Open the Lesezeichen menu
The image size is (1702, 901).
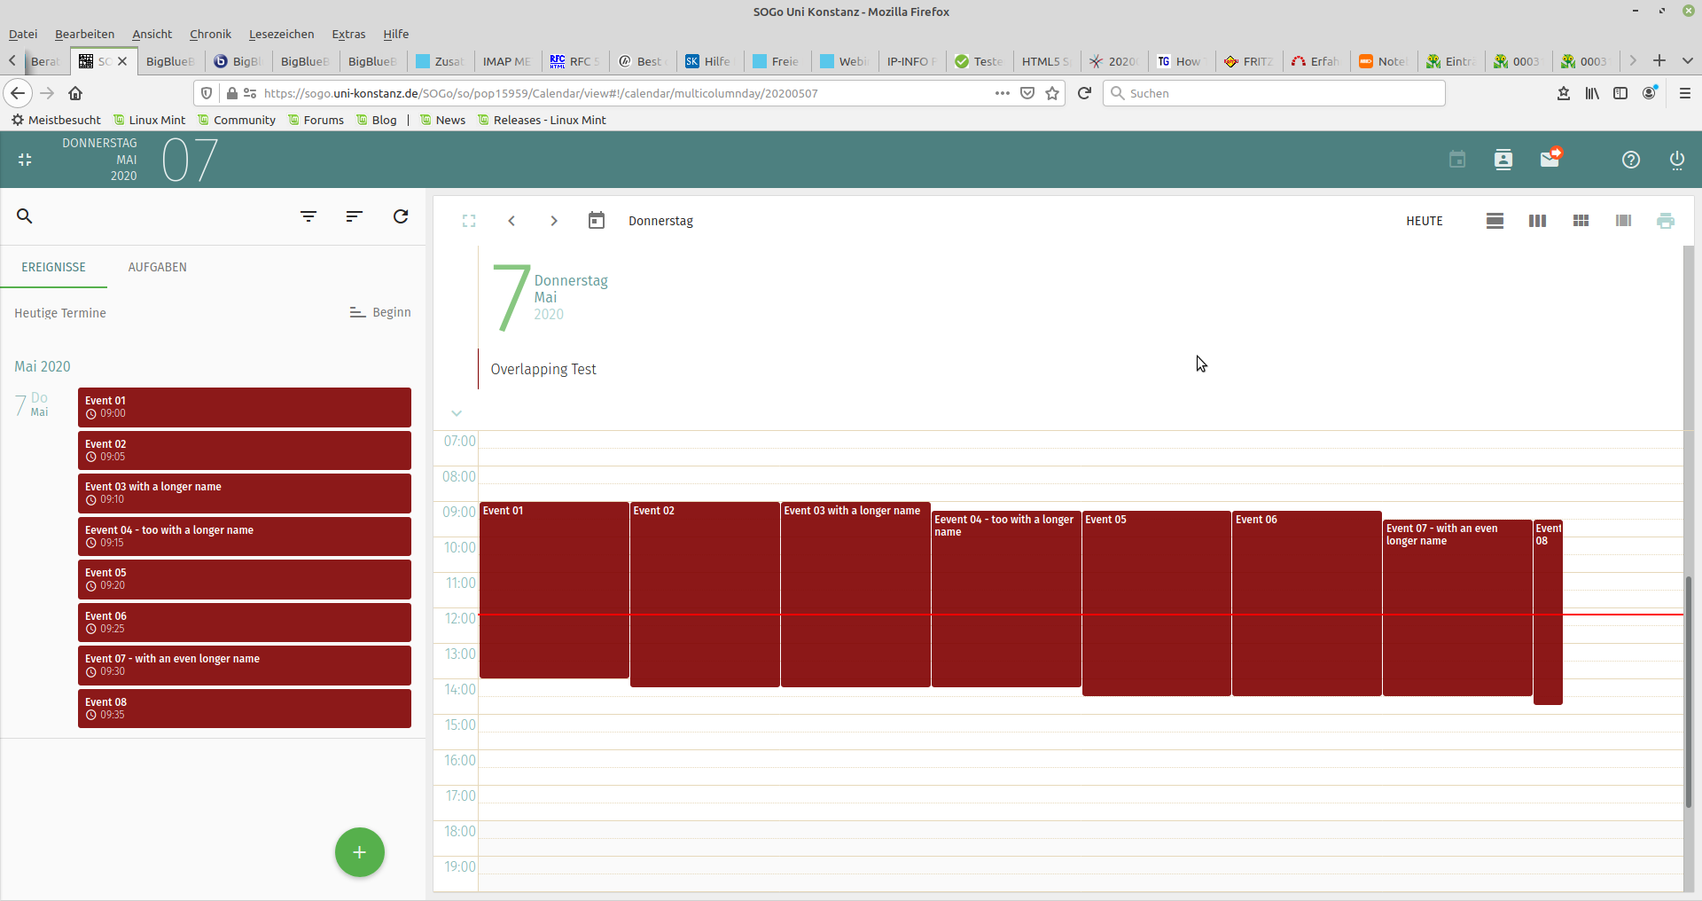pyautogui.click(x=281, y=34)
